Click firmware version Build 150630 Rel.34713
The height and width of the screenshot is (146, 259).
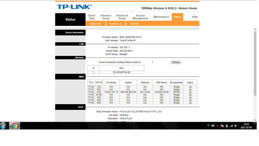pos(130,37)
